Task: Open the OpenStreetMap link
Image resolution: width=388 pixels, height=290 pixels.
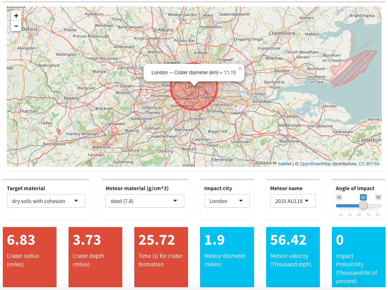Action: (315, 164)
